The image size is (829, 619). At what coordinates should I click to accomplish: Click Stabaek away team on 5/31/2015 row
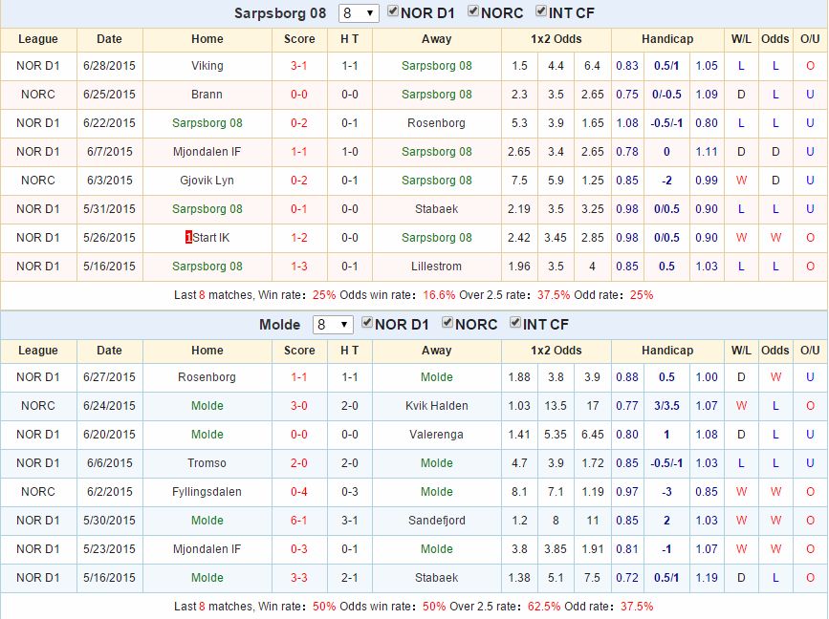click(436, 209)
